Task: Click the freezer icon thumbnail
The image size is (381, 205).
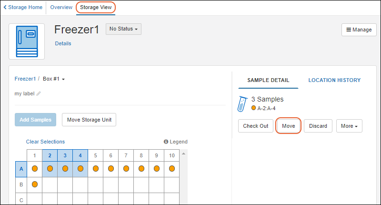Action: (x=27, y=41)
